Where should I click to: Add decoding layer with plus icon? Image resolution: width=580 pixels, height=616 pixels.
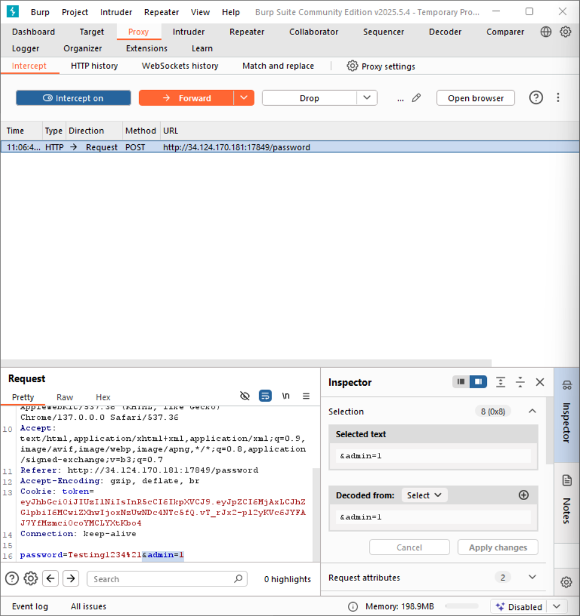523,495
